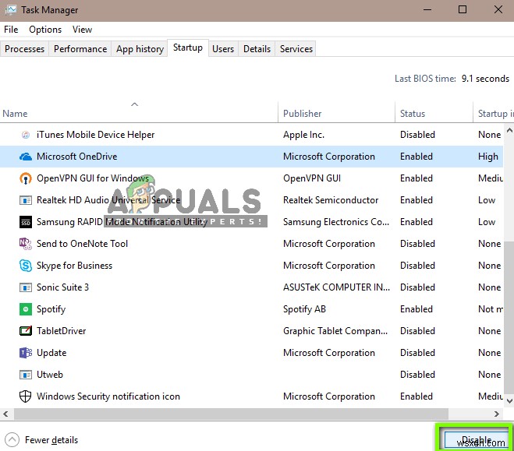This screenshot has height=451, width=514.
Task: Click the Samsung RAPID Mode SSD icon
Action: coord(26,222)
